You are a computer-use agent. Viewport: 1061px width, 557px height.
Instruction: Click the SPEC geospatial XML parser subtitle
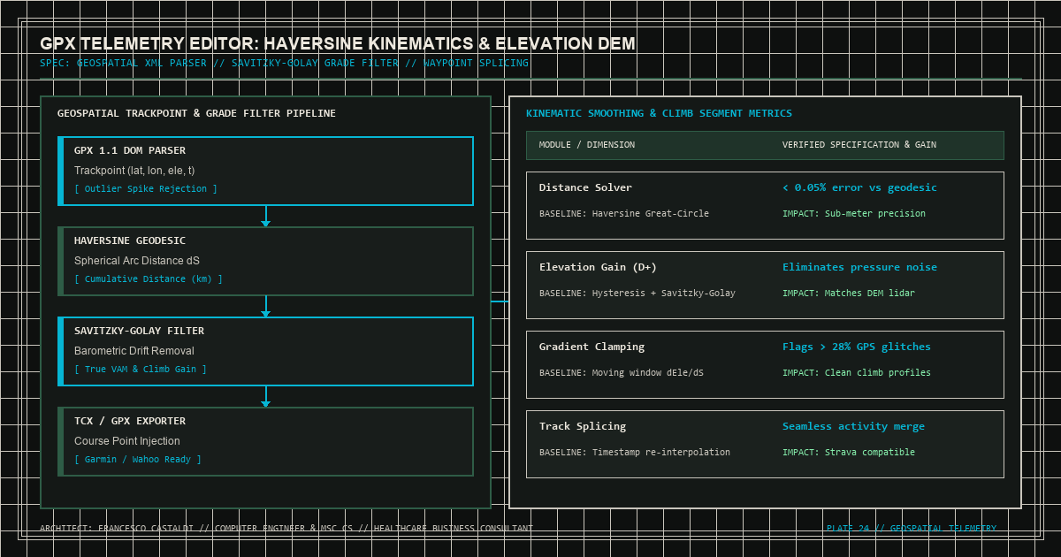285,64
